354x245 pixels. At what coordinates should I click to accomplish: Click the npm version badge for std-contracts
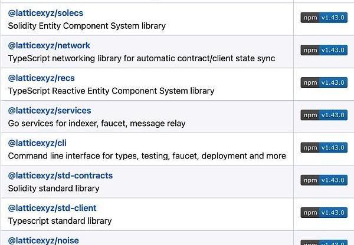324,180
